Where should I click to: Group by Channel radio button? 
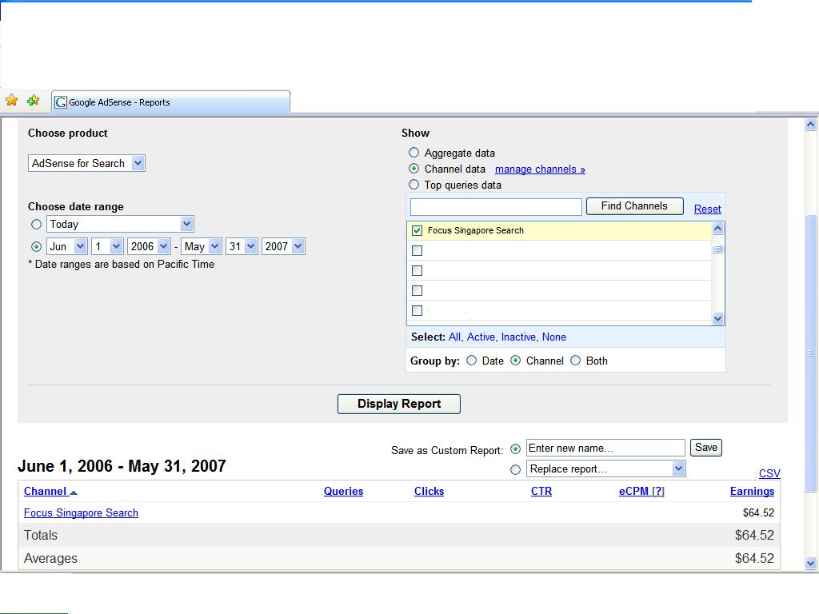(516, 361)
